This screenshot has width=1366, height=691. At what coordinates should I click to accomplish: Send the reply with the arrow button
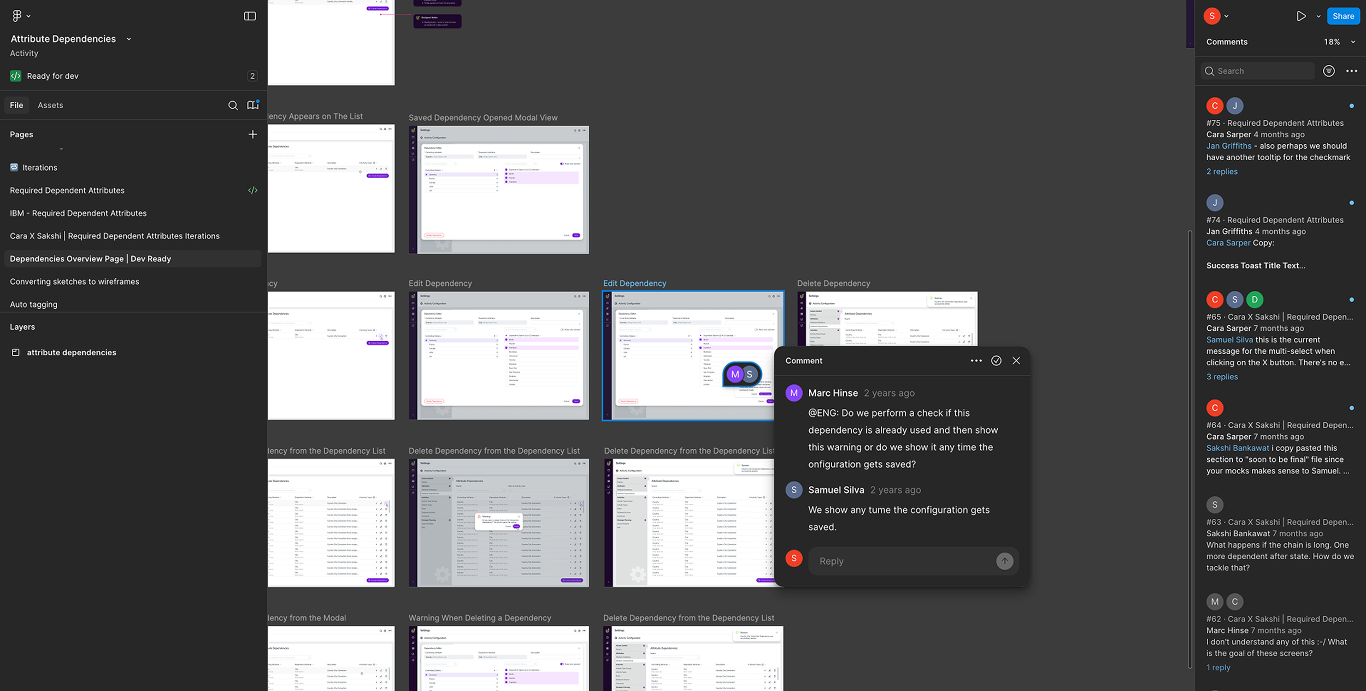click(1004, 561)
